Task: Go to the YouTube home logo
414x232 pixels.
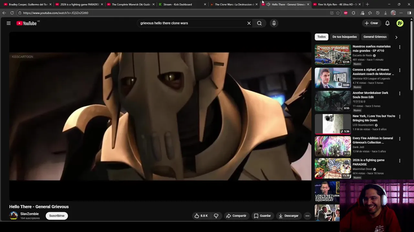Action: (x=27, y=23)
